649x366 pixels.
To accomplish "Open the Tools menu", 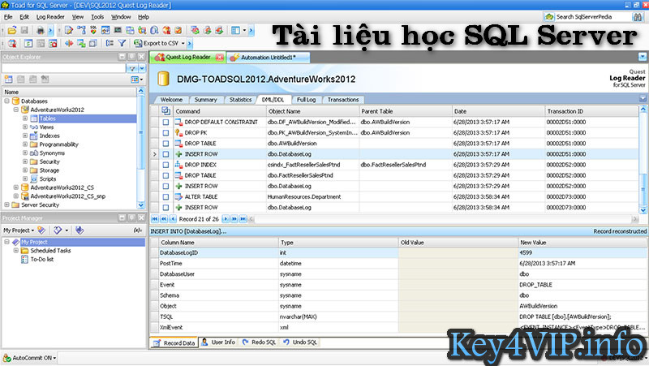I will point(97,17).
